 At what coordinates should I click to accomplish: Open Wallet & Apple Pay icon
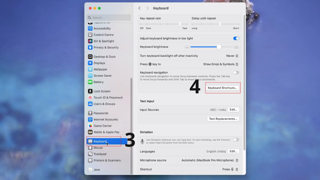click(x=90, y=132)
